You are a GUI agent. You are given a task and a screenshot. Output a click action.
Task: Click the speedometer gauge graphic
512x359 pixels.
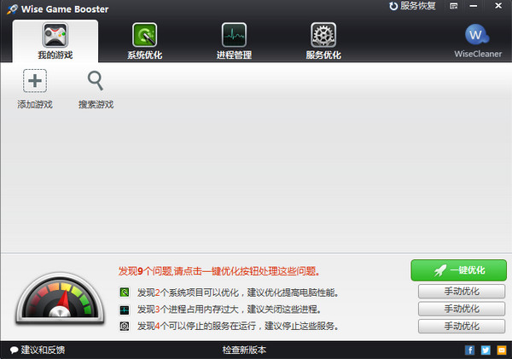tap(59, 299)
